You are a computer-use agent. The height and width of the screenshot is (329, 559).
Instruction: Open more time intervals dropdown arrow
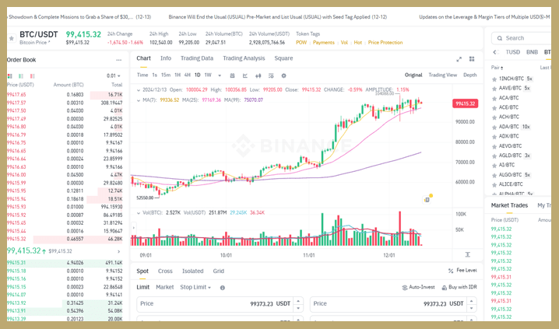(x=220, y=75)
